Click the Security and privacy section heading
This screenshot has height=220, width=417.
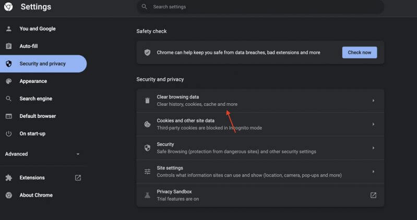pos(160,79)
